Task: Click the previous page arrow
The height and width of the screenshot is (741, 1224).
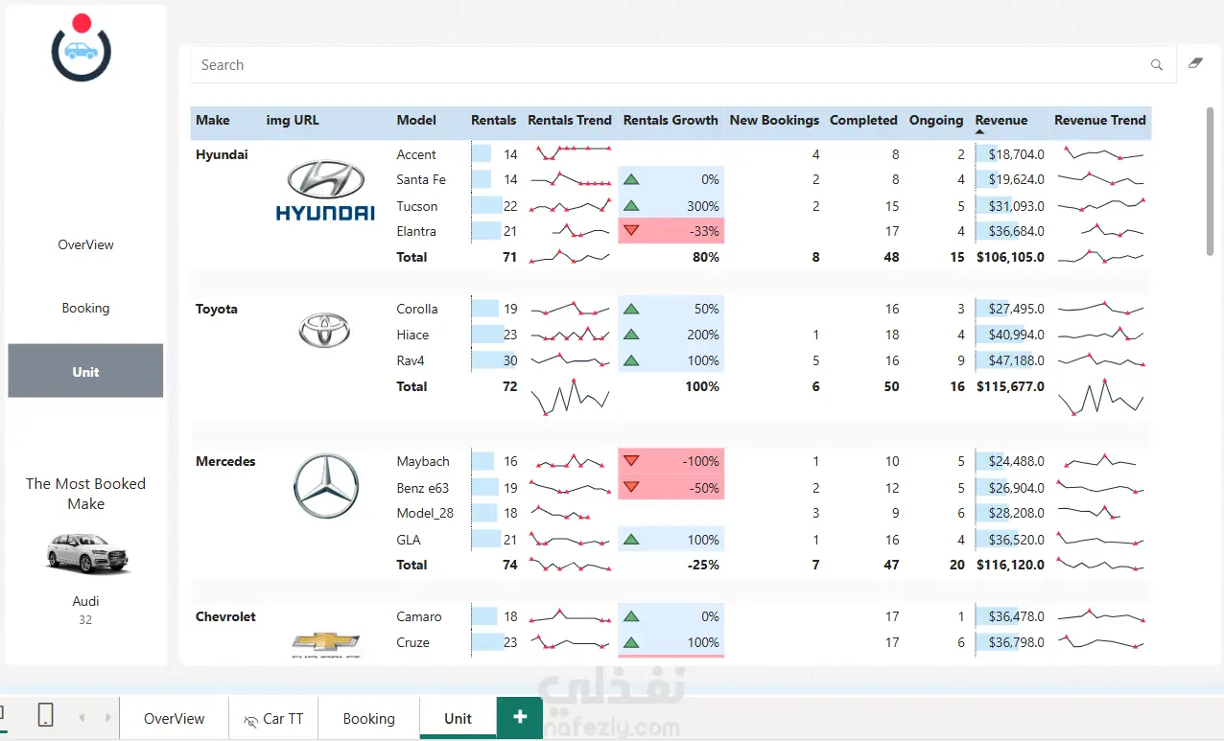Action: point(82,717)
